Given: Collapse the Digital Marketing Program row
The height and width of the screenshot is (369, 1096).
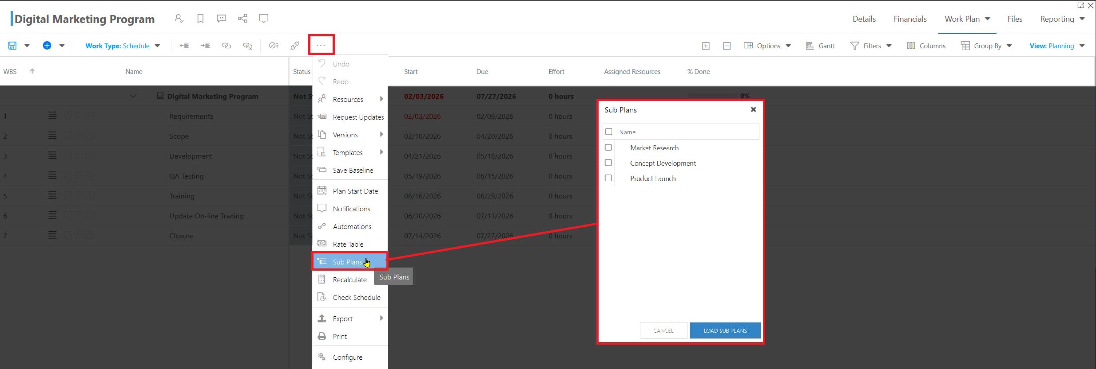Looking at the screenshot, I should [x=133, y=96].
